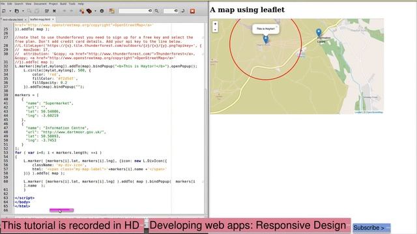This screenshot has height=234, width=417.
Task: Open the Leaflet attribution link
Action: point(358,112)
